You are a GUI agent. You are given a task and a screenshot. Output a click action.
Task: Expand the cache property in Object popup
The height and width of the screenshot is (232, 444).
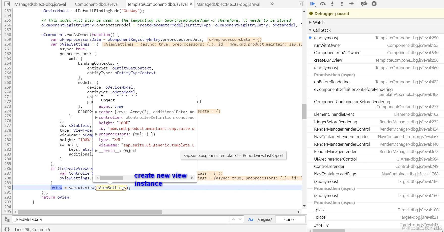tap(96, 112)
